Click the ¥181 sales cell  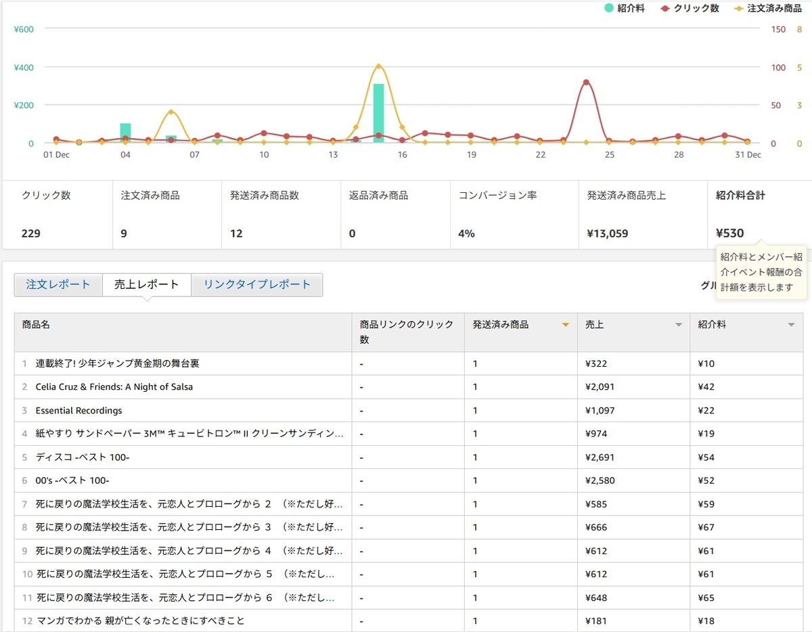point(633,620)
